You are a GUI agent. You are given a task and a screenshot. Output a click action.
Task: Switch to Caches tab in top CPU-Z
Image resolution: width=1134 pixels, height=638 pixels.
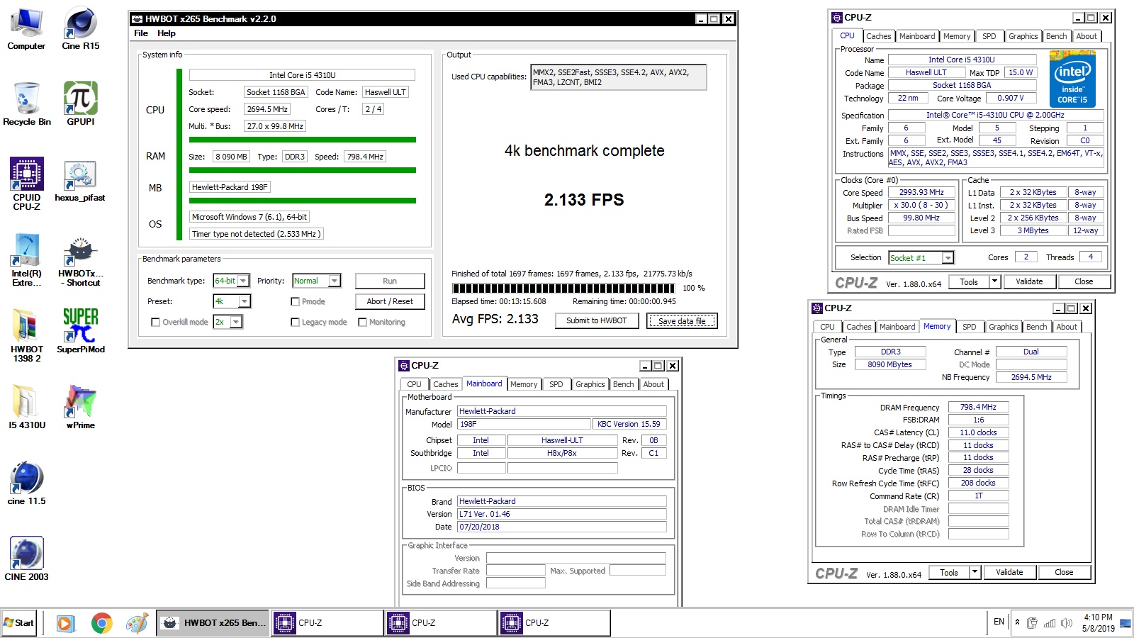point(878,36)
